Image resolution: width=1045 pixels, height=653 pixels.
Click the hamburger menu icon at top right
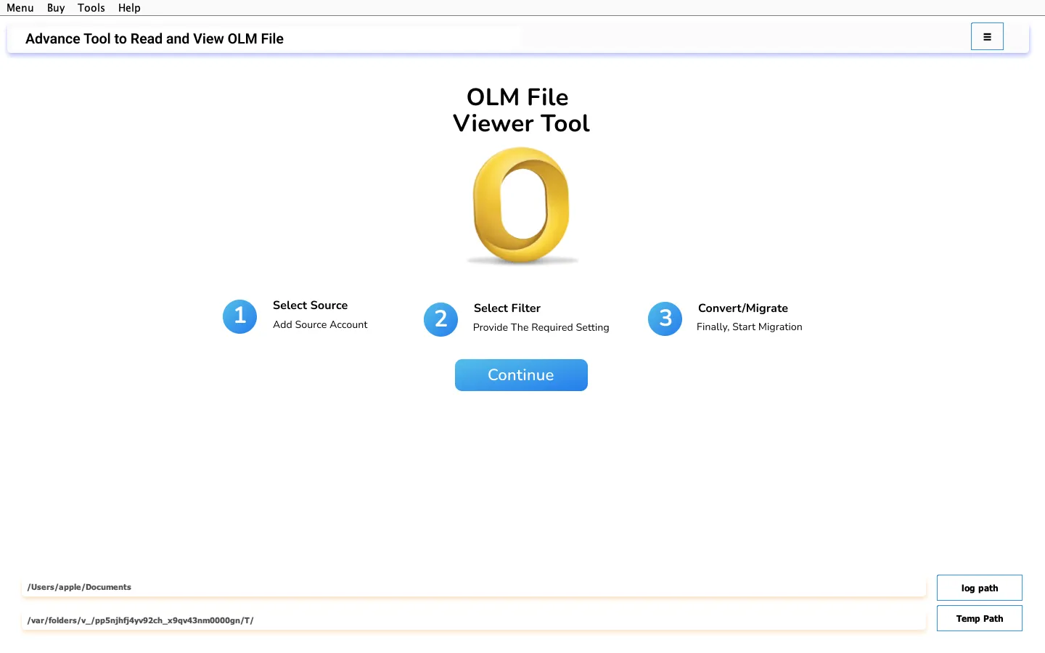click(987, 36)
